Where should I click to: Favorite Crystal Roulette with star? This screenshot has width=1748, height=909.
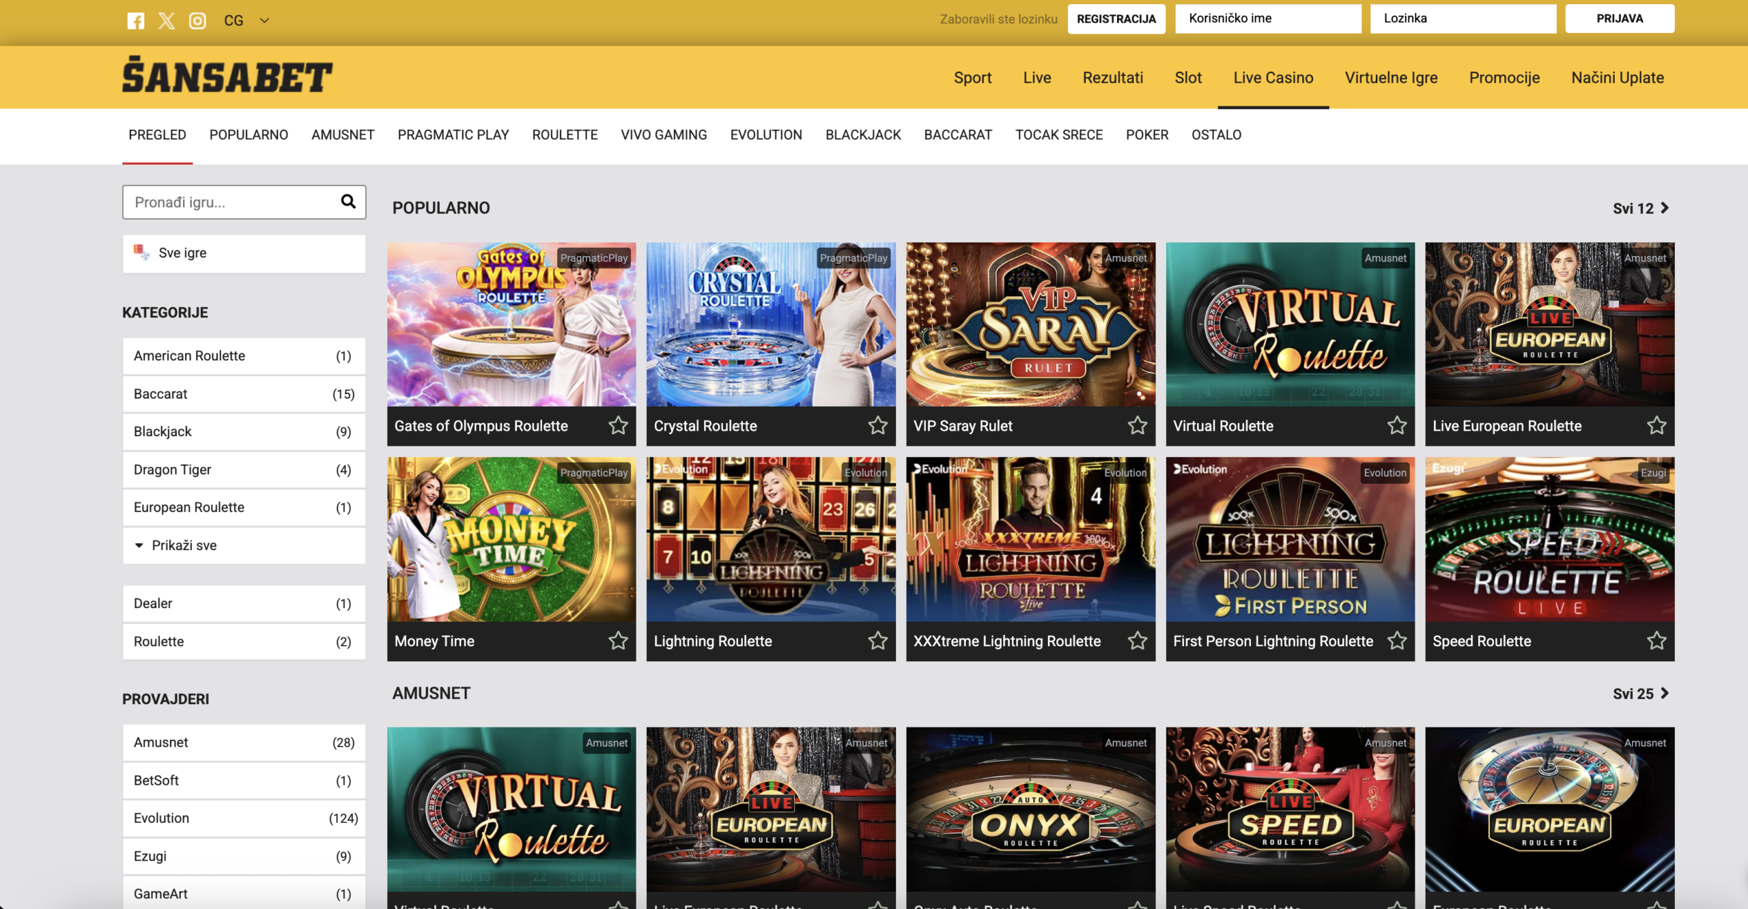pyautogui.click(x=878, y=426)
